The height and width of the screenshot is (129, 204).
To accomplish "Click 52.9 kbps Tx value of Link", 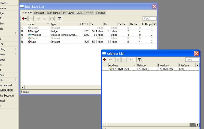I will pyautogui.click(x=98, y=42).
